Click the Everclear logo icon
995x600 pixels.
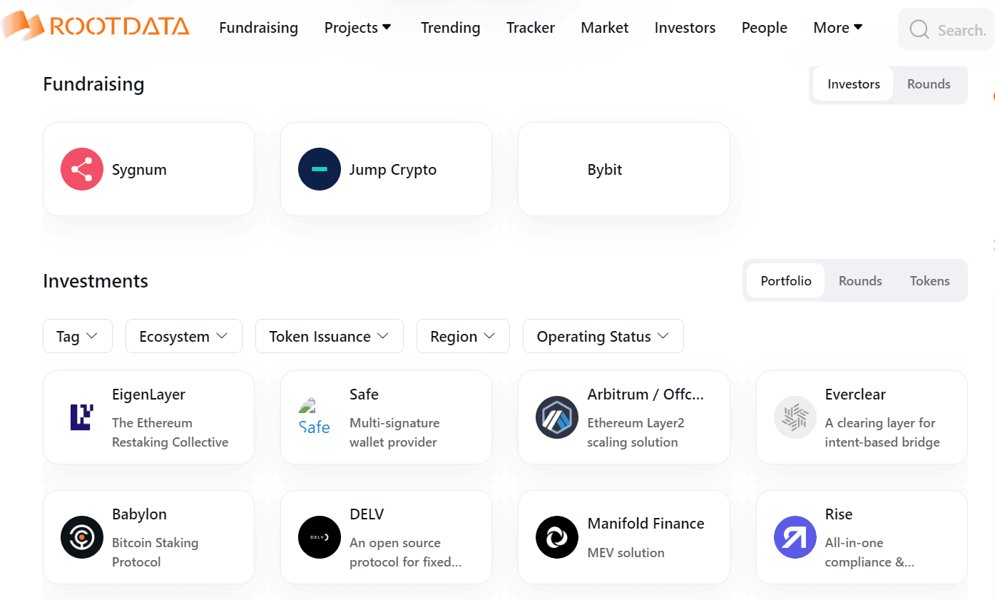tap(794, 417)
